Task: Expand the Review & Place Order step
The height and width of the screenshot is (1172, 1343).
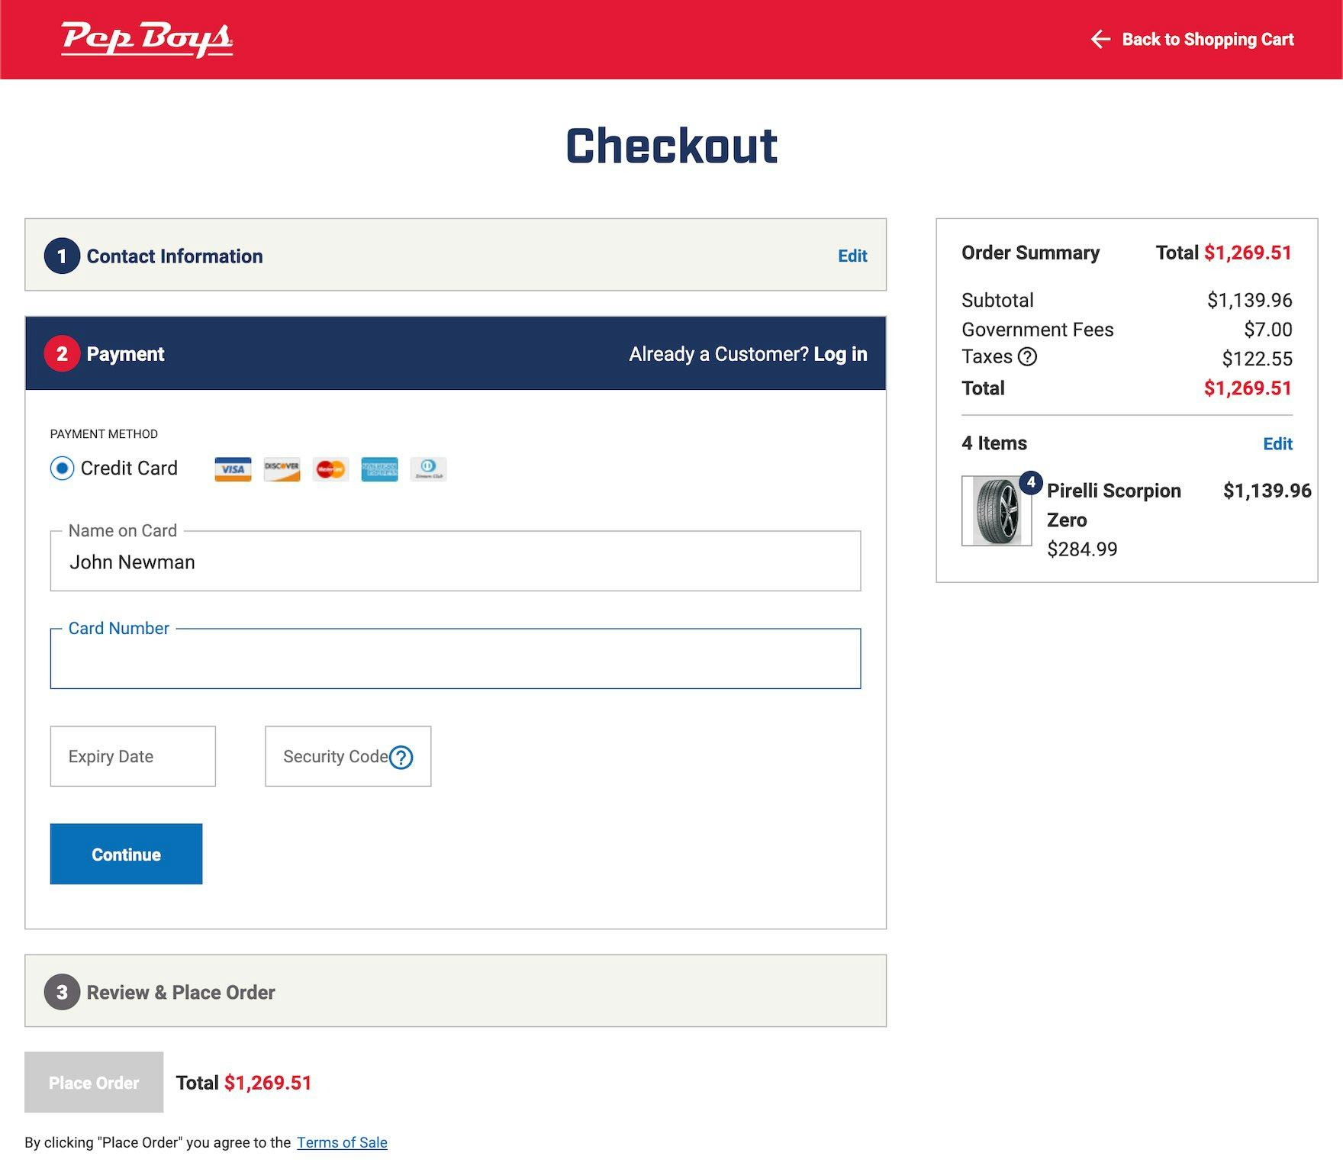Action: click(x=180, y=992)
